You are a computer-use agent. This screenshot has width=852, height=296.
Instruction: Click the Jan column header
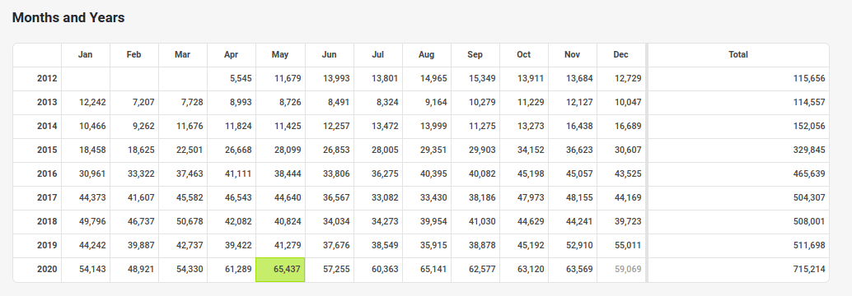click(86, 55)
